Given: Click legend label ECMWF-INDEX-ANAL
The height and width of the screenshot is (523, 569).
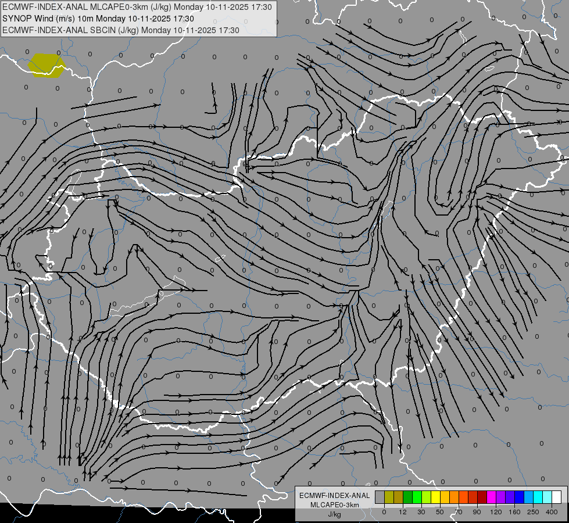Looking at the screenshot, I should pyautogui.click(x=335, y=496).
